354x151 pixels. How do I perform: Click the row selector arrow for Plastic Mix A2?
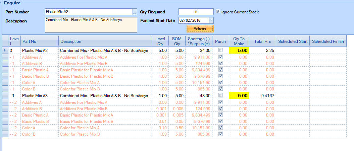click(5, 50)
